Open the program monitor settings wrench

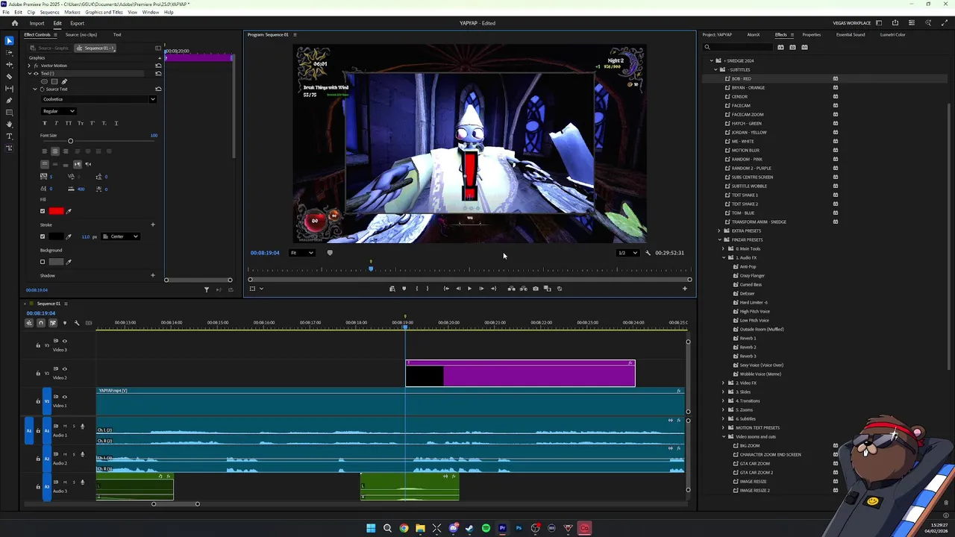tap(648, 253)
